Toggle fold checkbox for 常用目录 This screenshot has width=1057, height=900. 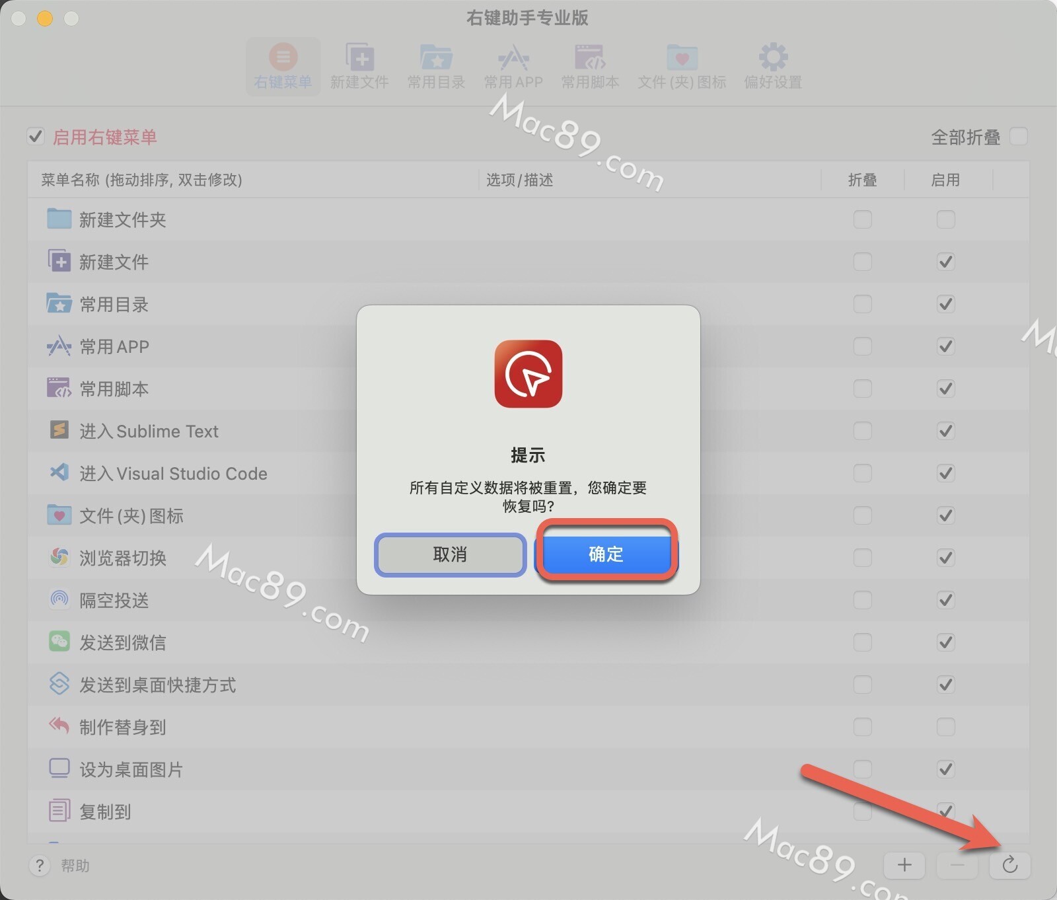click(x=862, y=304)
